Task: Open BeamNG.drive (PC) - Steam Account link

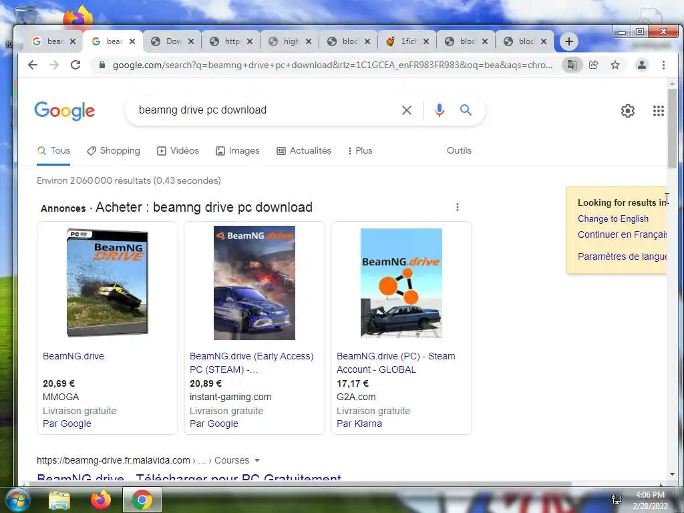Action: click(395, 363)
